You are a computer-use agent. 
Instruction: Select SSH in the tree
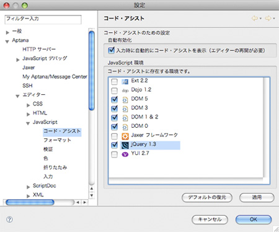(27, 86)
